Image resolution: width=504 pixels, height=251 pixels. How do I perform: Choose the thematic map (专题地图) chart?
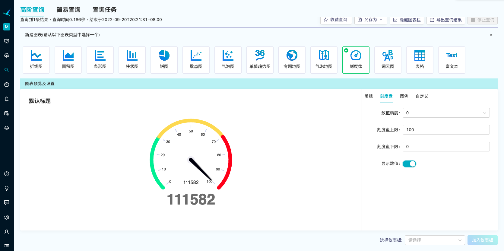(292, 60)
